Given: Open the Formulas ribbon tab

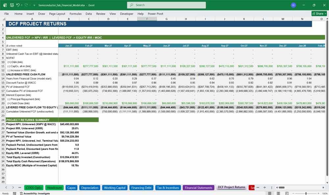Looking at the screenshot, I should point(75,13).
